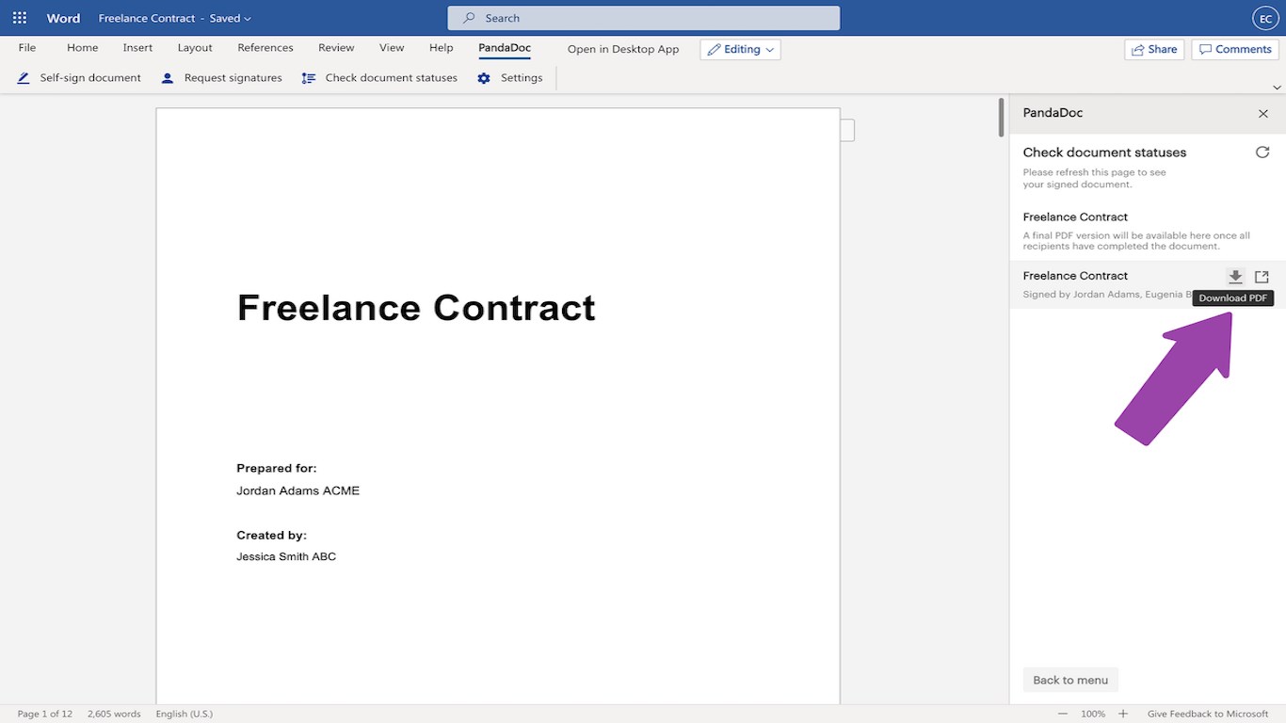Click the EC account avatar
Image resolution: width=1286 pixels, height=723 pixels.
pyautogui.click(x=1265, y=18)
